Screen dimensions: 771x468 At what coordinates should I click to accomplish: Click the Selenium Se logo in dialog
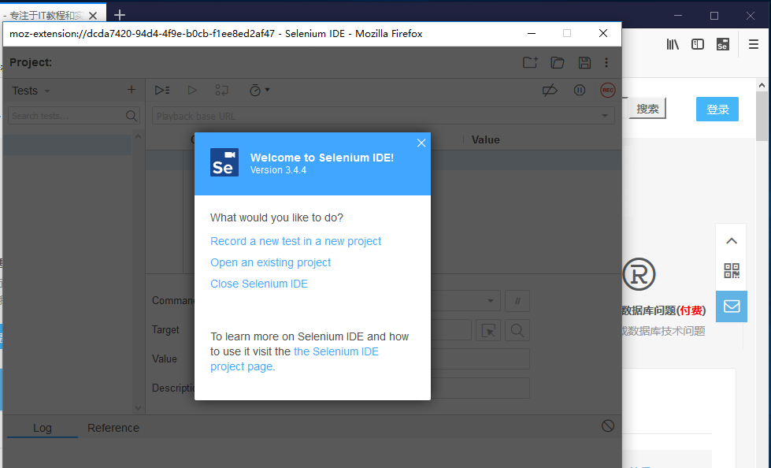224,162
